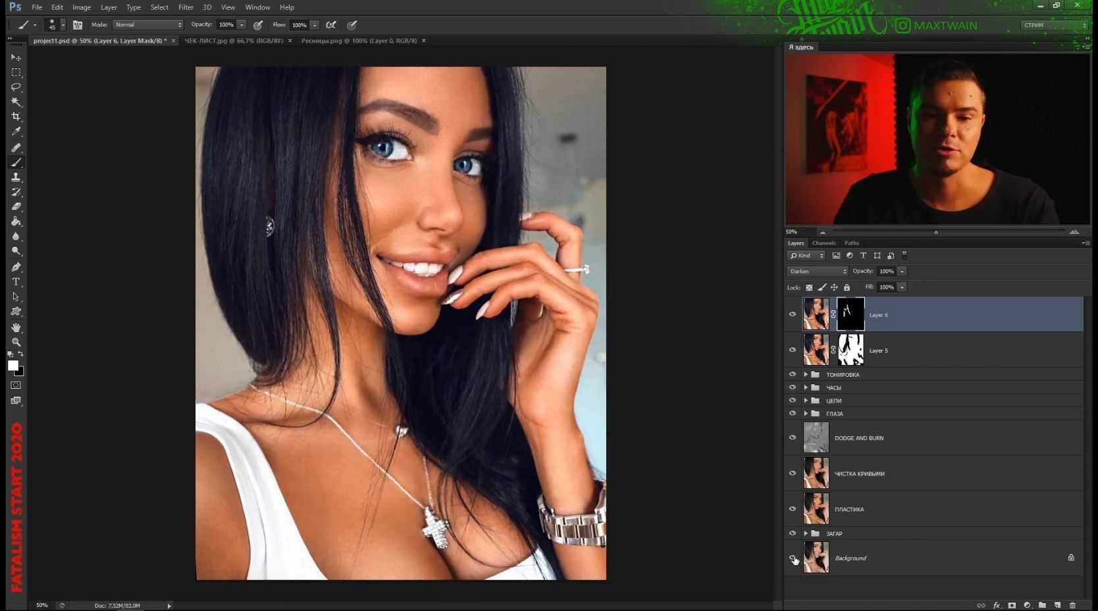The image size is (1098, 611).
Task: Select the History Brush tool
Action: [16, 192]
